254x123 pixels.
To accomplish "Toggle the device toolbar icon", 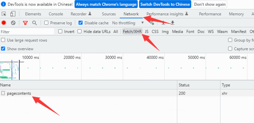I will click(x=13, y=14).
